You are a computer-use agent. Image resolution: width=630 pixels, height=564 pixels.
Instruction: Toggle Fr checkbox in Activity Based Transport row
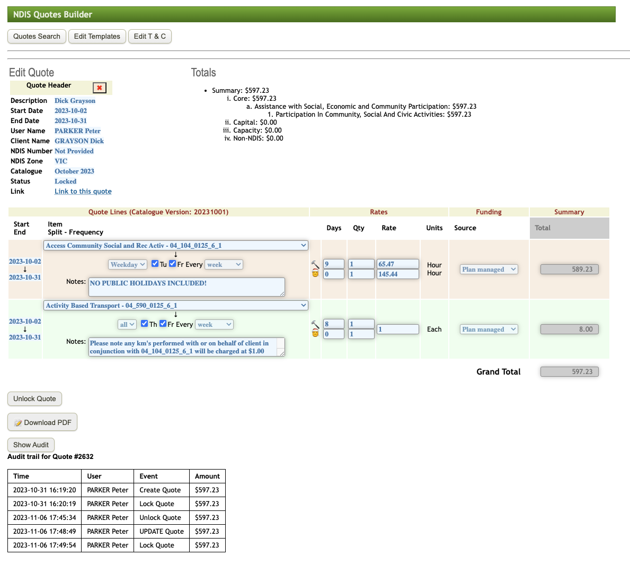coord(163,324)
